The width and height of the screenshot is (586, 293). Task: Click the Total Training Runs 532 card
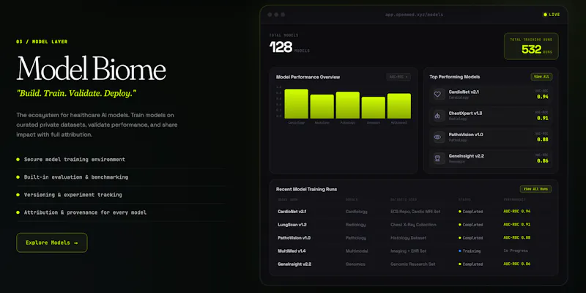531,46
